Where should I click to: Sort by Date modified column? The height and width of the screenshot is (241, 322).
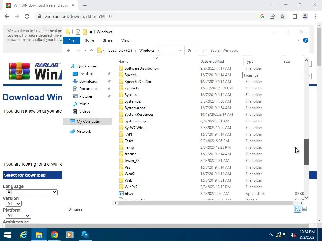[x=212, y=62]
